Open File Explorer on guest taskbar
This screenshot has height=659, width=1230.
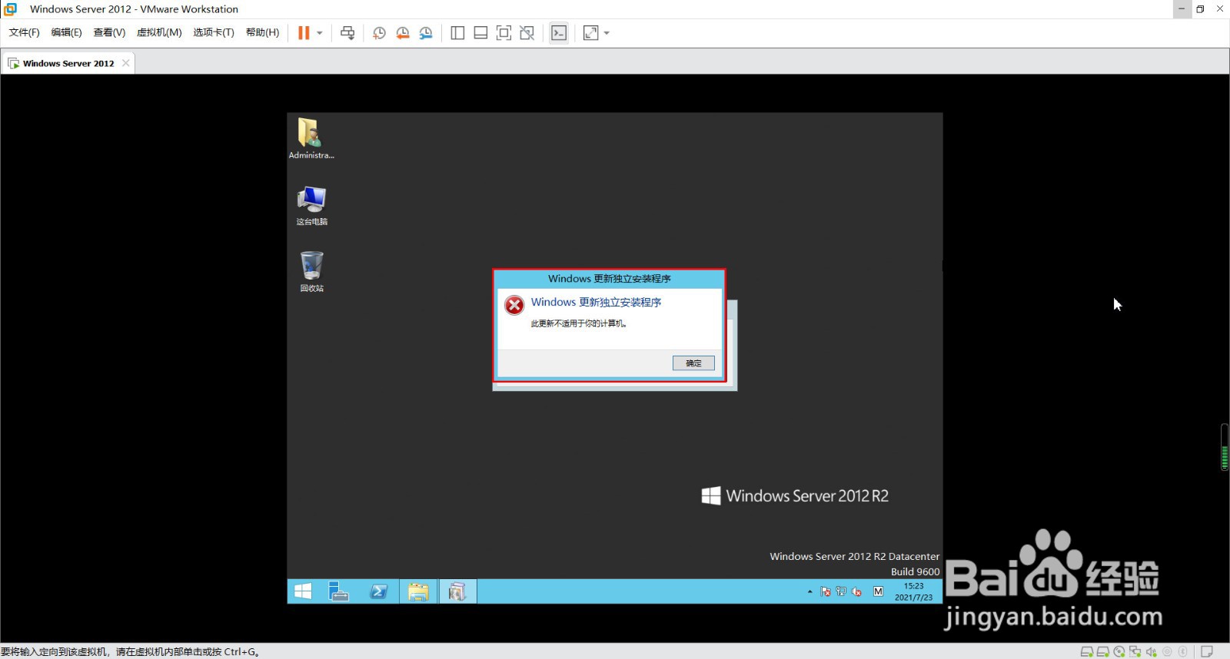point(418,591)
